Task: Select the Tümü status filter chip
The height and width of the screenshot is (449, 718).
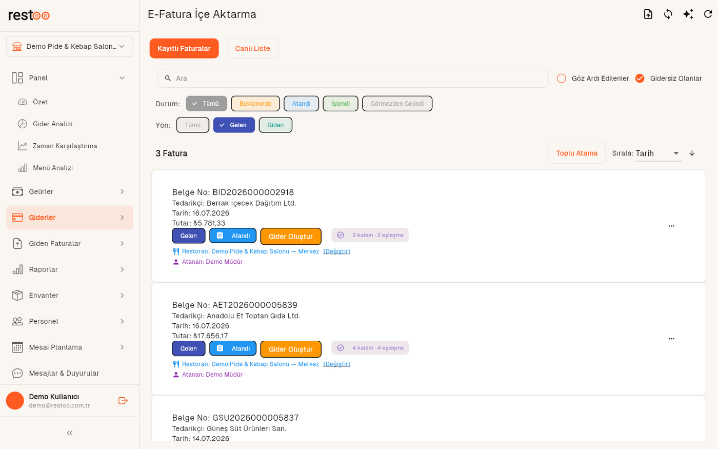Action: 206,104
